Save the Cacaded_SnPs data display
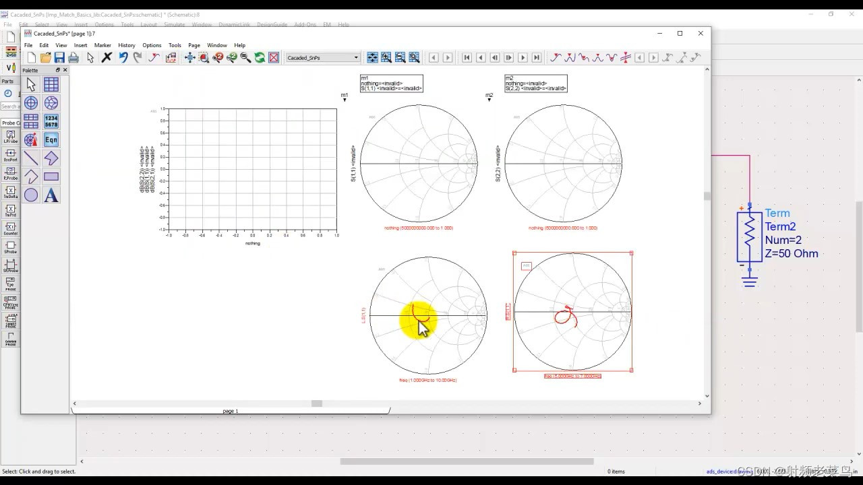The width and height of the screenshot is (863, 485). [x=59, y=58]
